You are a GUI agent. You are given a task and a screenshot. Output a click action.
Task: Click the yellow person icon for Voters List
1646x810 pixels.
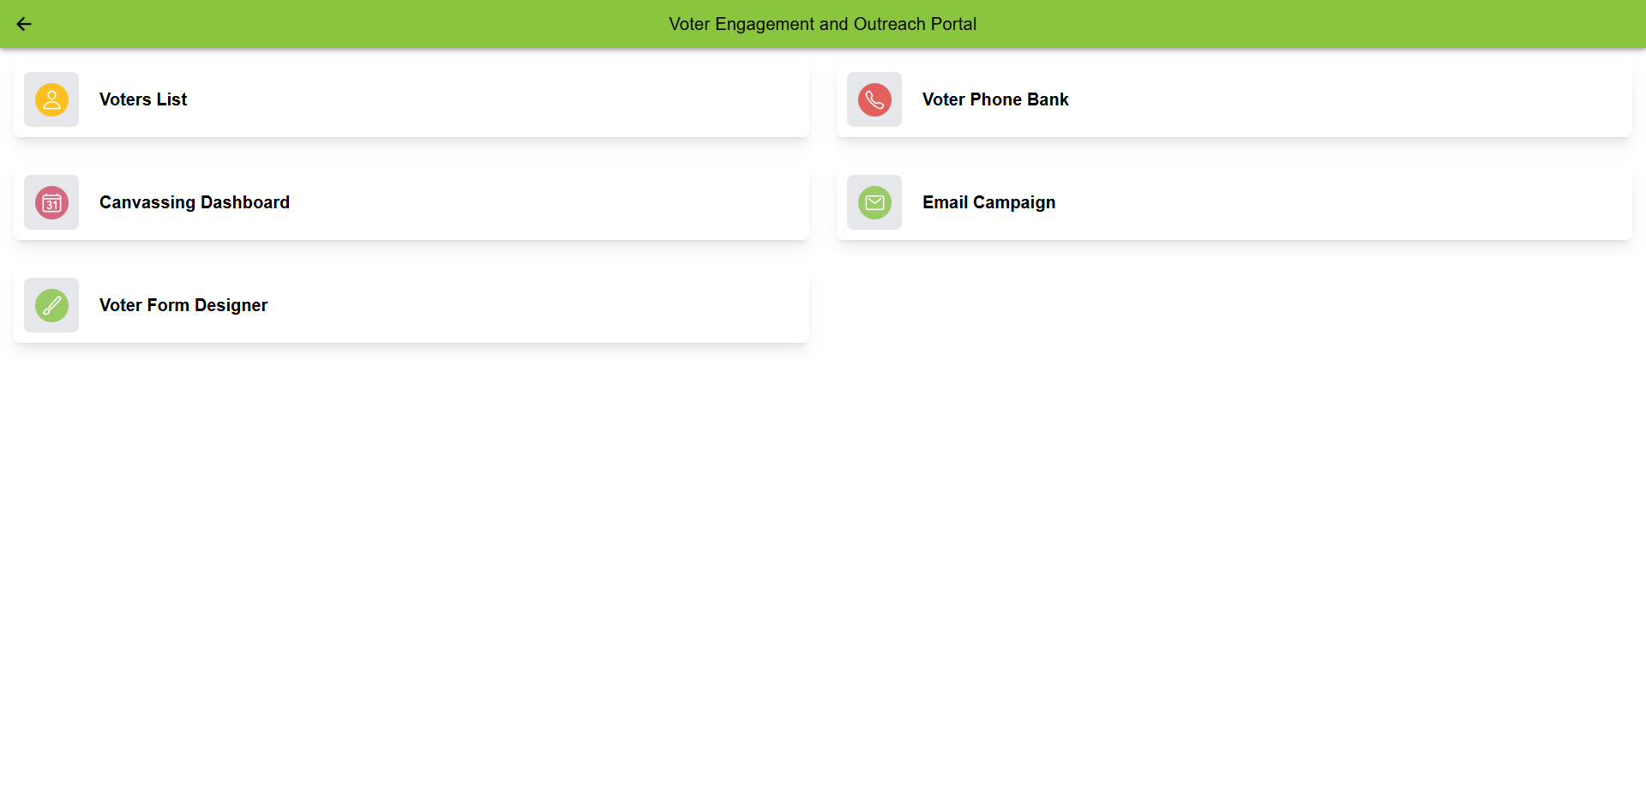(x=51, y=99)
